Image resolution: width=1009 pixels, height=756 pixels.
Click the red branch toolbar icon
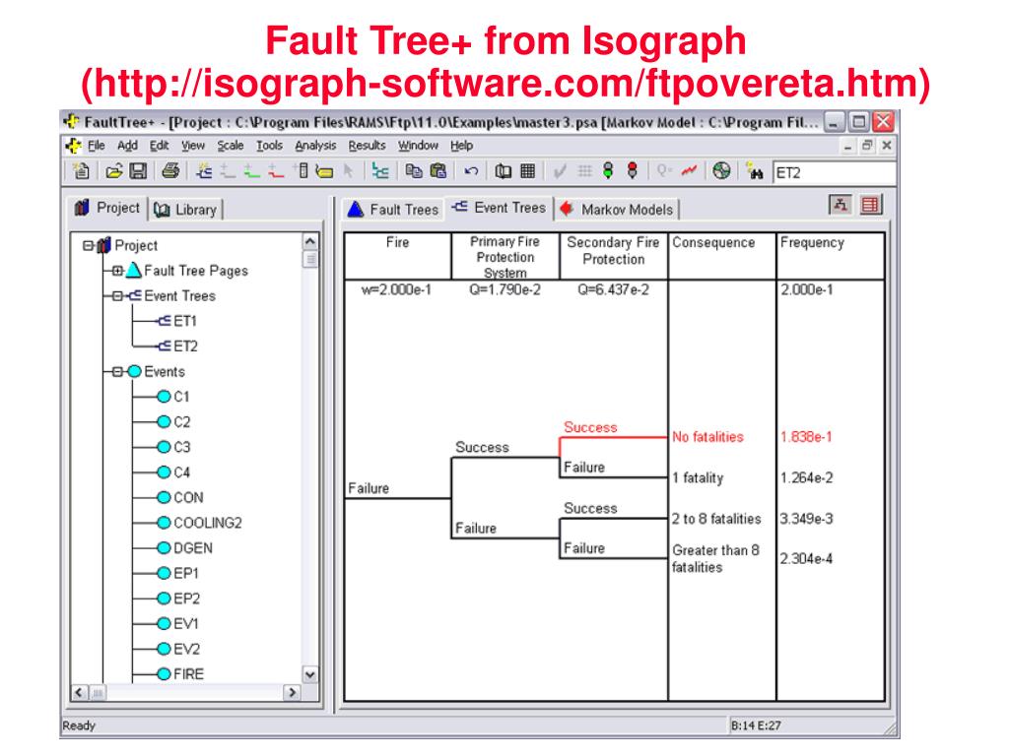[276, 171]
